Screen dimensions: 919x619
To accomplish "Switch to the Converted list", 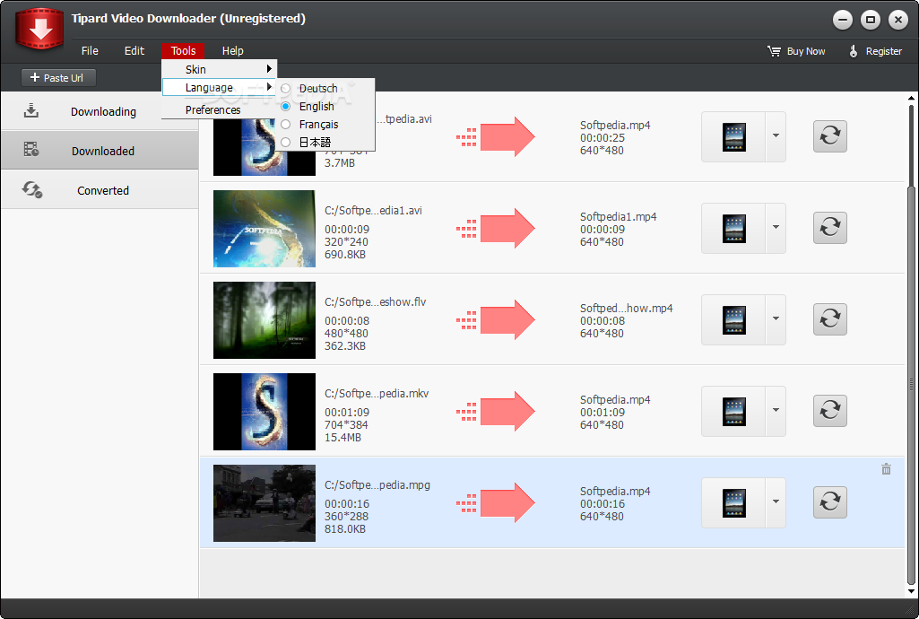I will [100, 190].
